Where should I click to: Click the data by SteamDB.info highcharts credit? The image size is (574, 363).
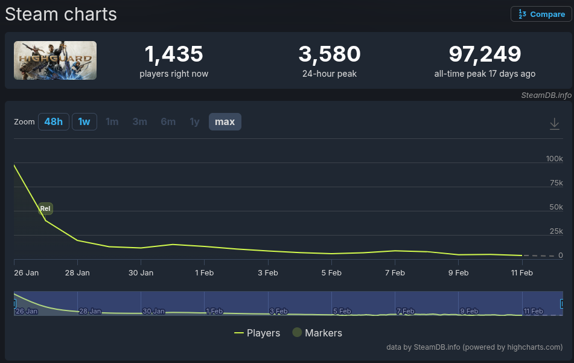click(x=474, y=347)
